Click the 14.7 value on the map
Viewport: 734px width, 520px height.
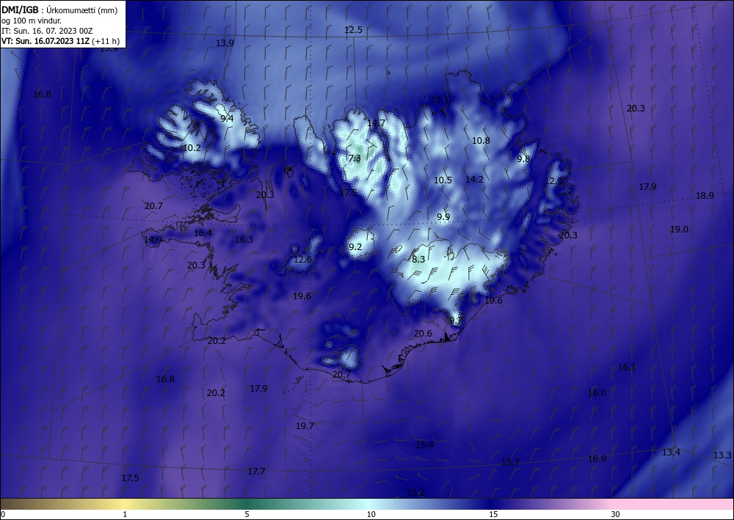click(376, 123)
